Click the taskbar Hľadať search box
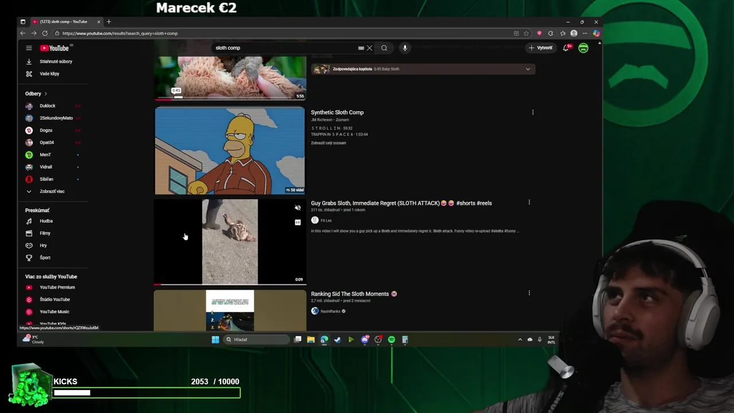Viewport: 734px width, 413px height. pos(257,340)
